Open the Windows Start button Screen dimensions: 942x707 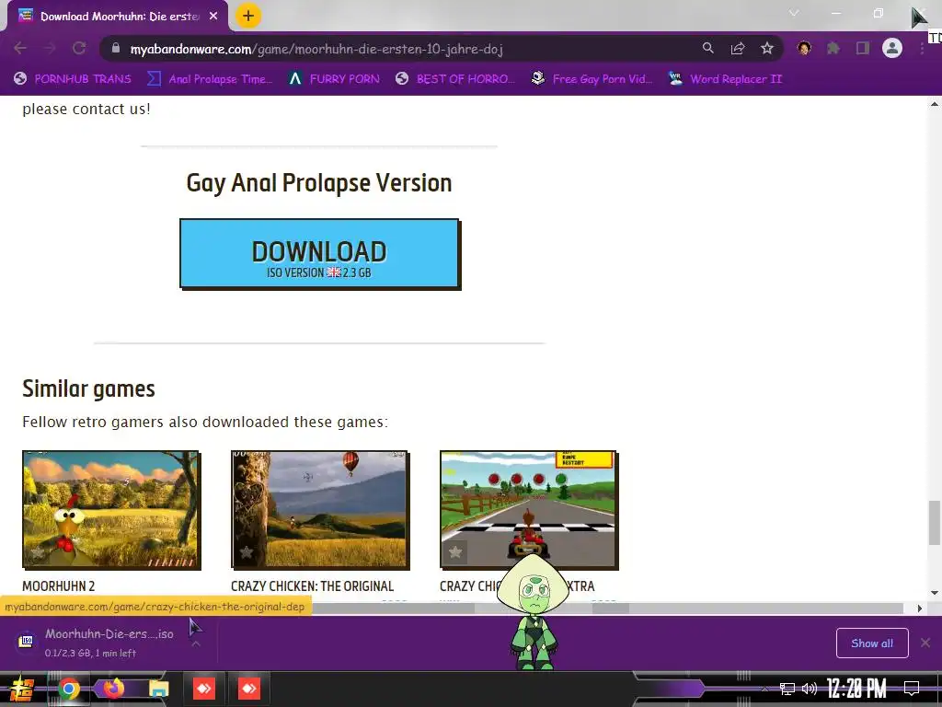(22, 689)
